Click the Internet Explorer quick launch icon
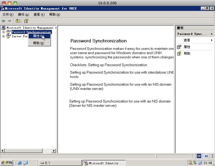Image resolution: width=215 pixels, height=166 pixels. [x=20, y=163]
